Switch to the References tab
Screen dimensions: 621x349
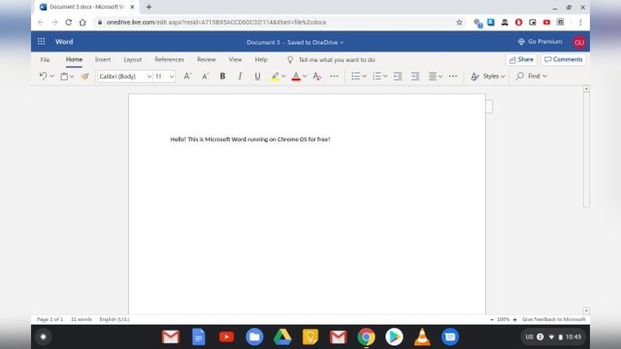[169, 60]
